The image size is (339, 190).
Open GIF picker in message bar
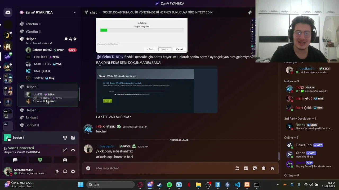tap(246, 168)
